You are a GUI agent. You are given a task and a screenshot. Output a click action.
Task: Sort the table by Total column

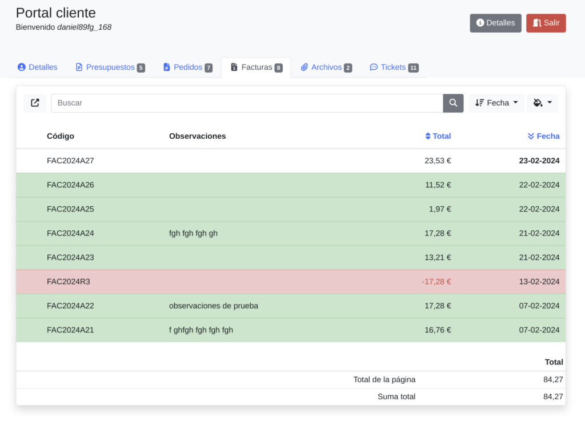[x=438, y=136]
